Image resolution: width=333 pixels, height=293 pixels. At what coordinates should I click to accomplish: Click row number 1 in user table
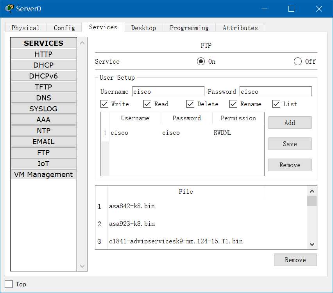(105, 133)
